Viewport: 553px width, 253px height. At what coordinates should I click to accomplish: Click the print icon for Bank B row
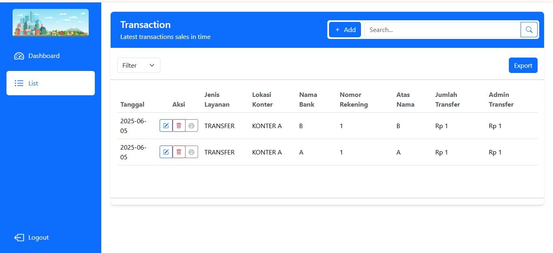pos(192,126)
